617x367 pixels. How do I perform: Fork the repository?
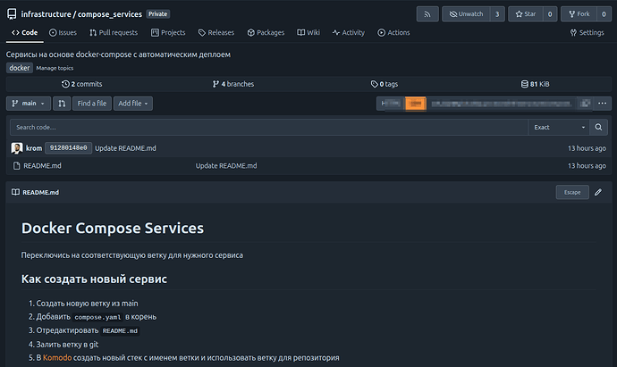(579, 14)
